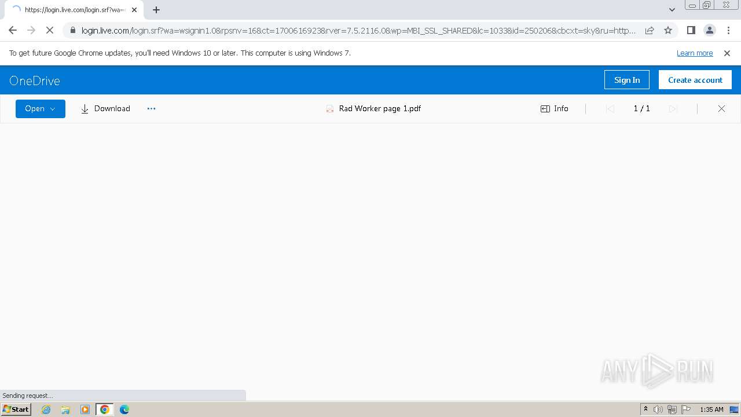Select the login.live.com tab
The image size is (741, 417).
[73, 10]
